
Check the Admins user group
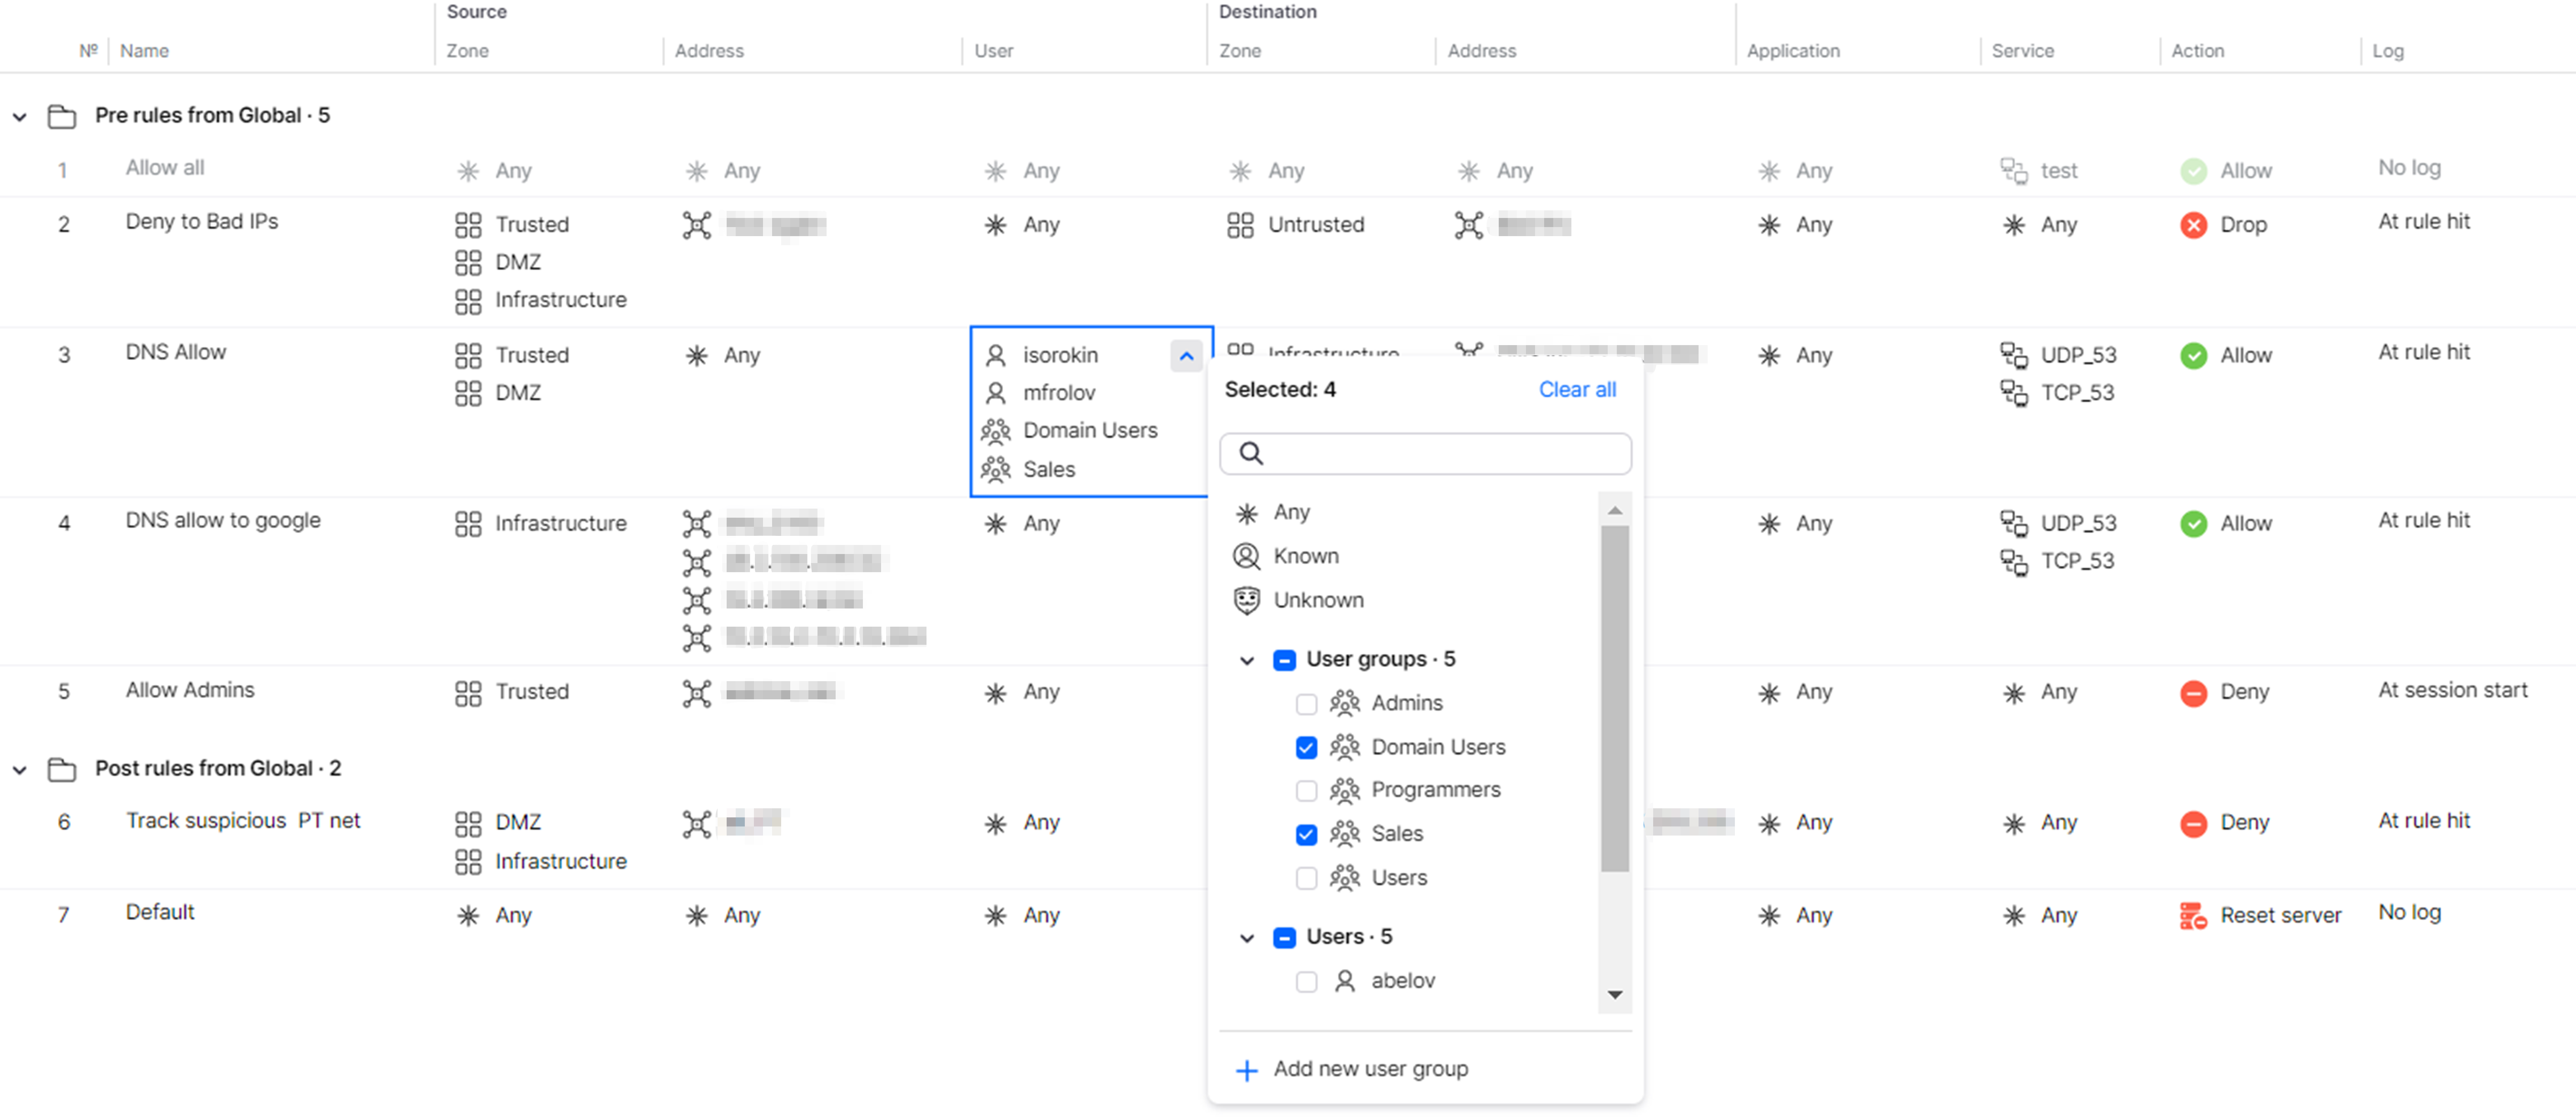pos(1306,704)
